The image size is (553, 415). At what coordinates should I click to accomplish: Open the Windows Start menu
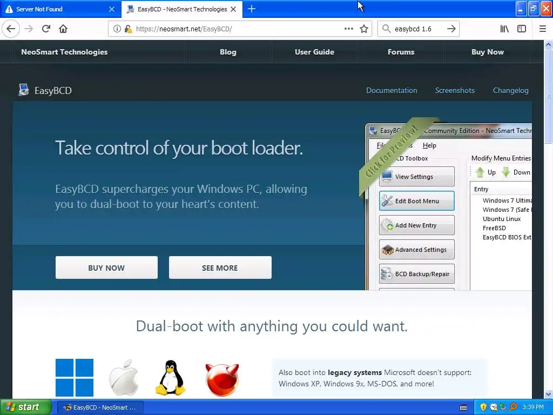pyautogui.click(x=26, y=407)
